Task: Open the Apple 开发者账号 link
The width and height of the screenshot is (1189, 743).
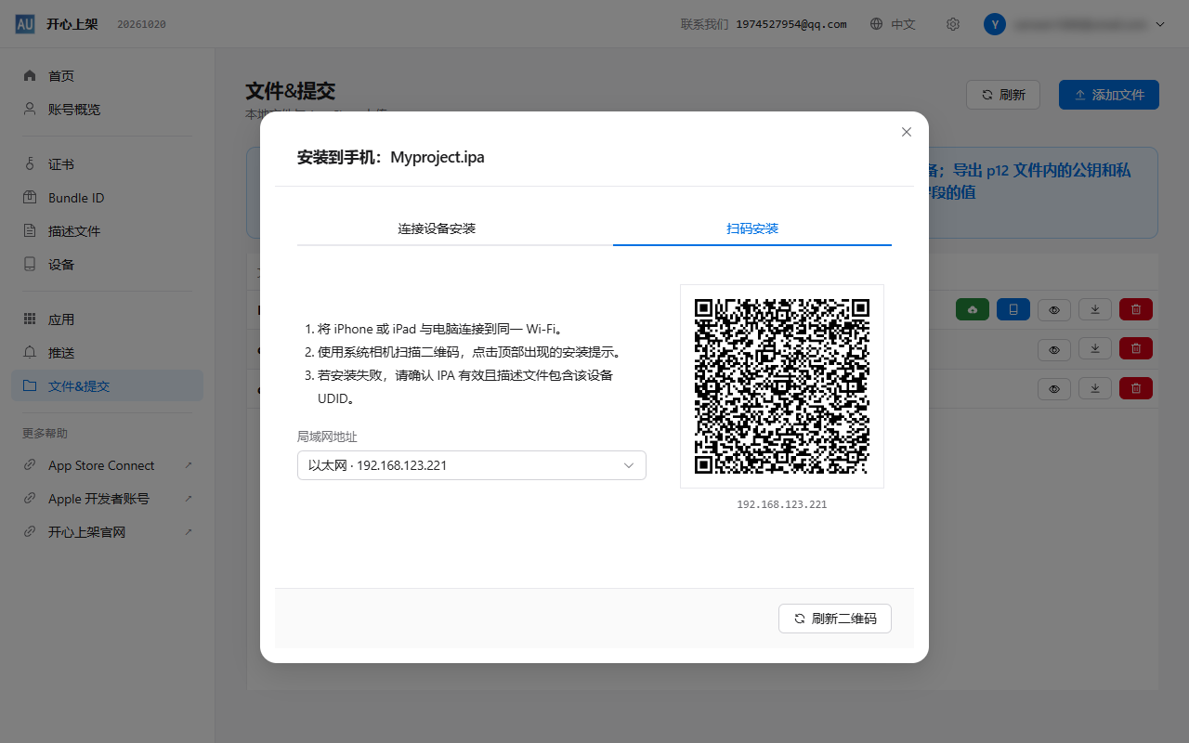Action: (x=107, y=499)
